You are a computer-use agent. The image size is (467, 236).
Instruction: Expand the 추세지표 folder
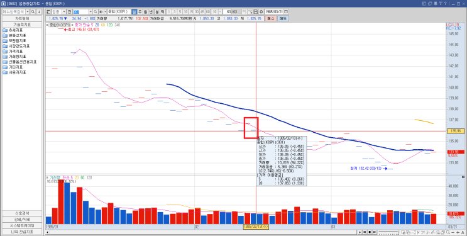pyautogui.click(x=13, y=30)
